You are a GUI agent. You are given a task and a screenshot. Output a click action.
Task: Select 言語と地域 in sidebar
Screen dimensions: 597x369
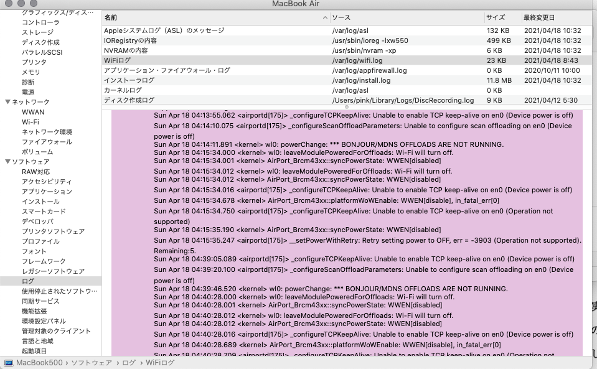tap(38, 341)
